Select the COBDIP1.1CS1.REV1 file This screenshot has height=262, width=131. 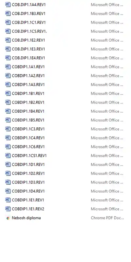point(29,156)
